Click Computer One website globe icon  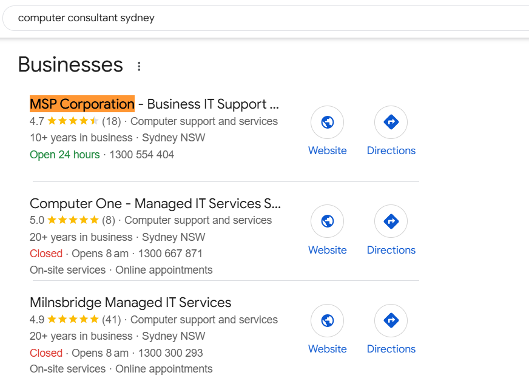coord(328,221)
